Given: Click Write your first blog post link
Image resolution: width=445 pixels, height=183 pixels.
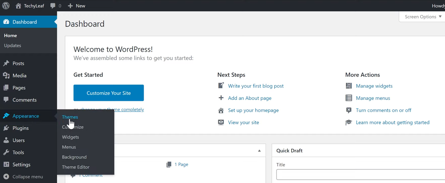Looking at the screenshot, I should pyautogui.click(x=256, y=86).
